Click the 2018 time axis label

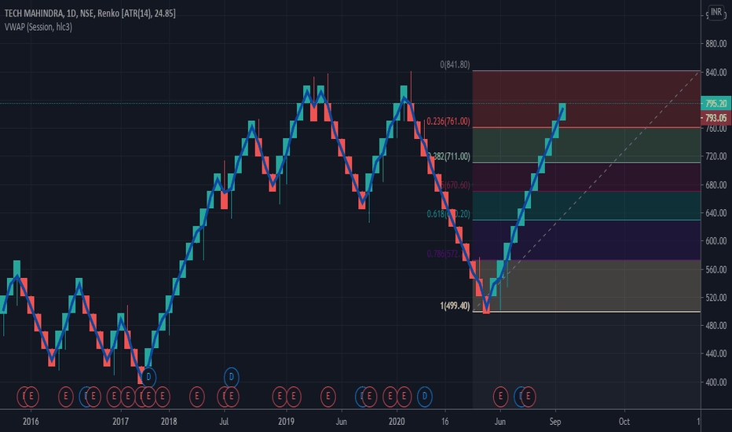click(x=169, y=422)
